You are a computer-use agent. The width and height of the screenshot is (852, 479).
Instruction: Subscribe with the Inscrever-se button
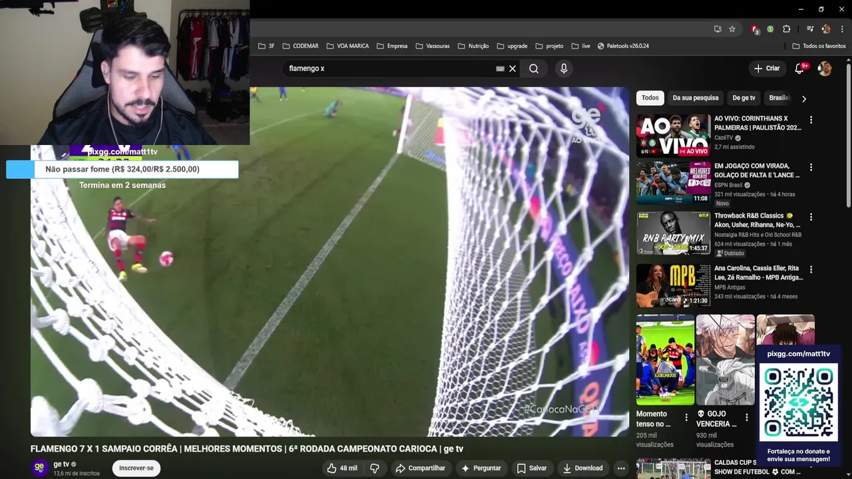pyautogui.click(x=136, y=468)
